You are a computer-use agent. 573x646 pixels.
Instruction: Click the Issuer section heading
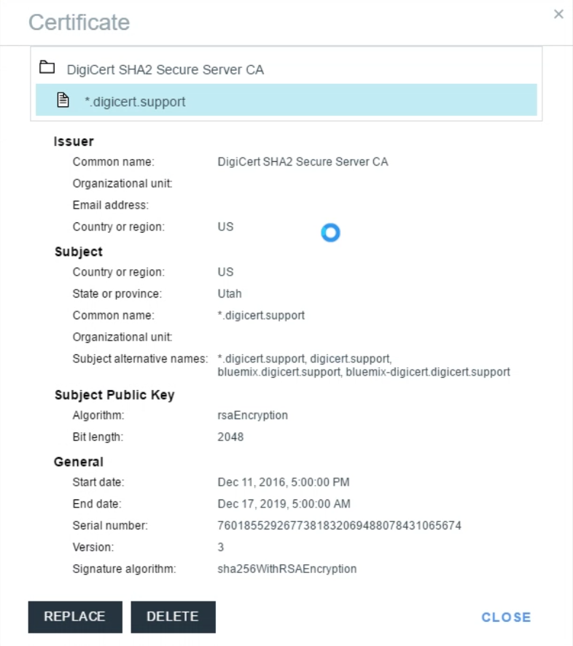[x=74, y=142]
